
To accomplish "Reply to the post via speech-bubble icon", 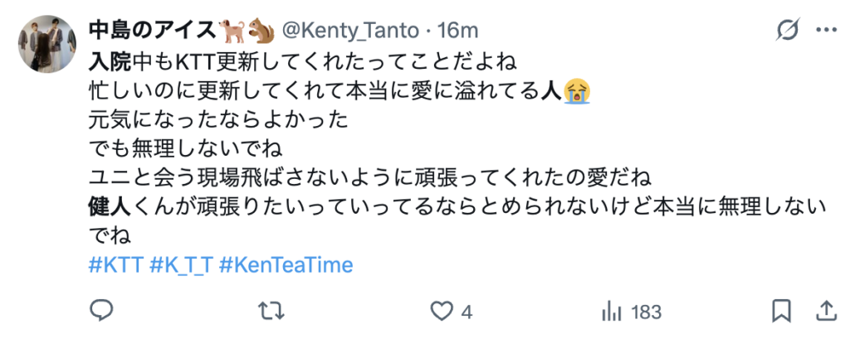I will click(101, 312).
